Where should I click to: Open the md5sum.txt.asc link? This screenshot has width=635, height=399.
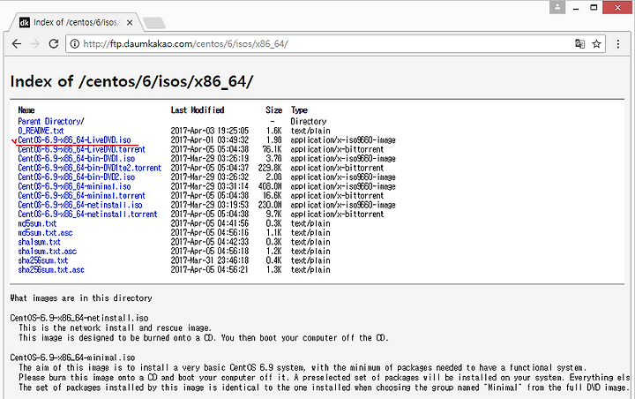(x=45, y=233)
